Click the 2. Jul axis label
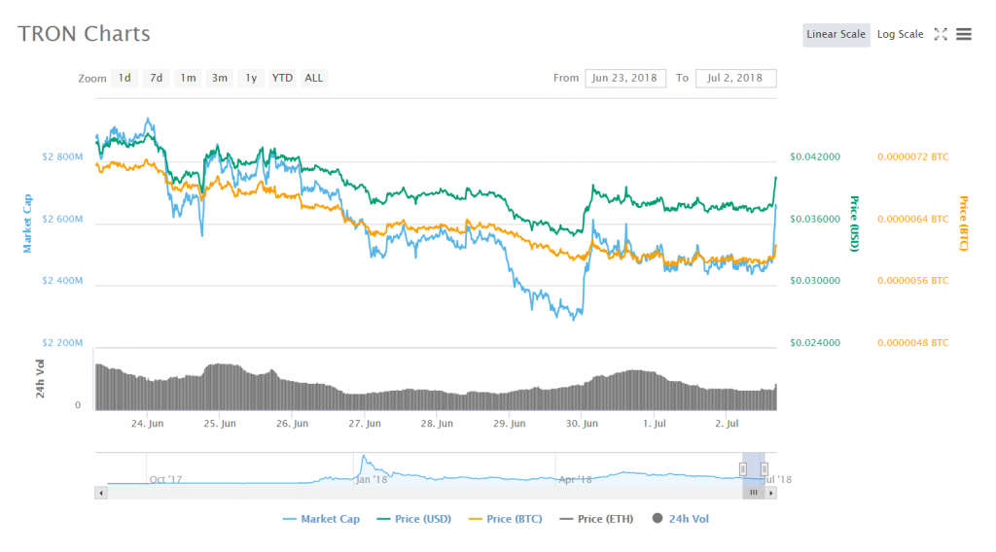The height and width of the screenshot is (552, 996). click(x=727, y=423)
